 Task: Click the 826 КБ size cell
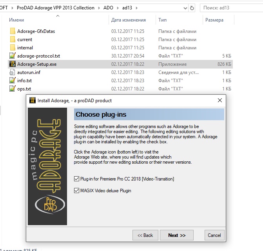[x=224, y=64]
